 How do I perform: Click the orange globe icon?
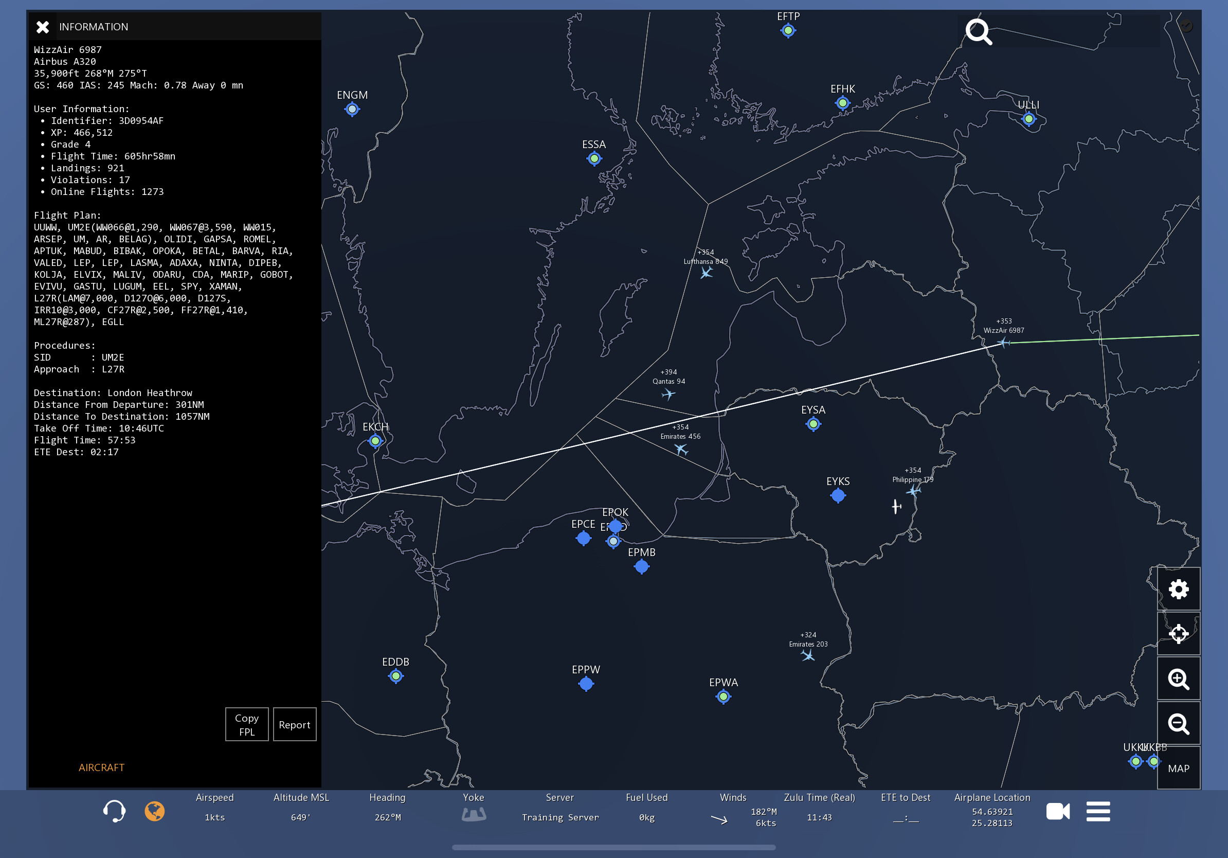tap(155, 811)
